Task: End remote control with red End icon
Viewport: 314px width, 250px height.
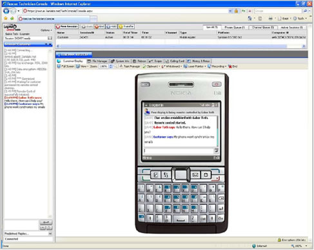Action: point(233,66)
